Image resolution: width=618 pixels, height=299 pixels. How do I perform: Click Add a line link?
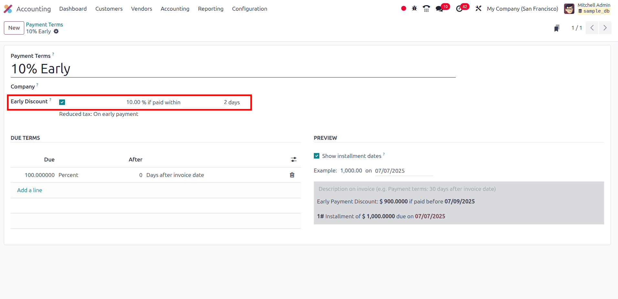(29, 190)
